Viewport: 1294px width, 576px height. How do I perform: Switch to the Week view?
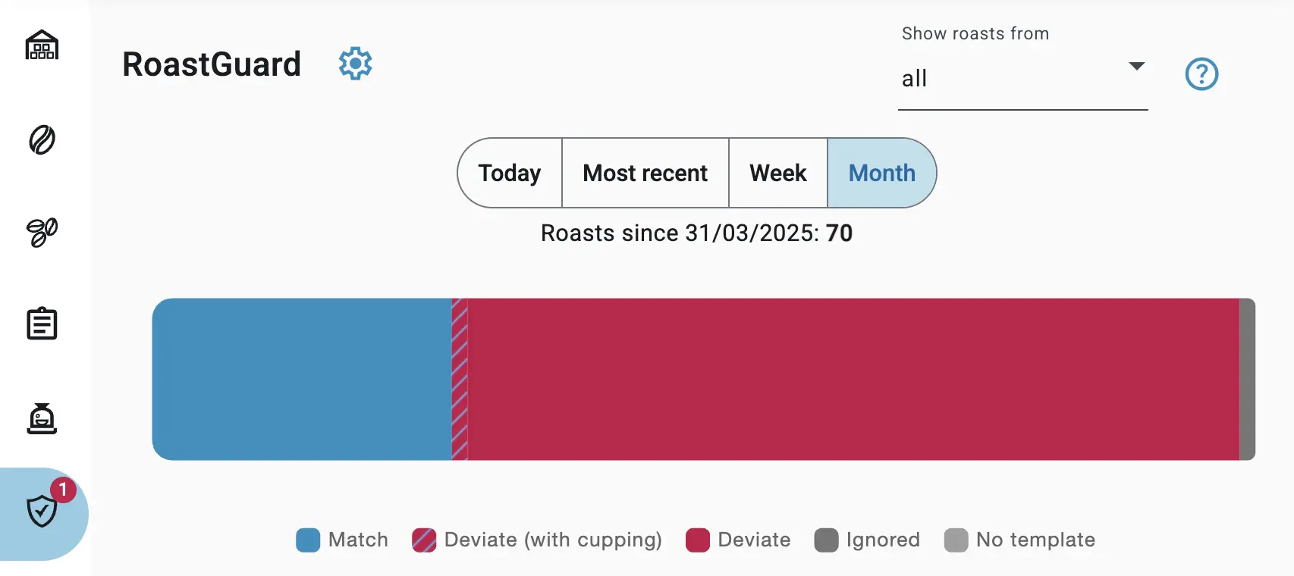pos(777,173)
